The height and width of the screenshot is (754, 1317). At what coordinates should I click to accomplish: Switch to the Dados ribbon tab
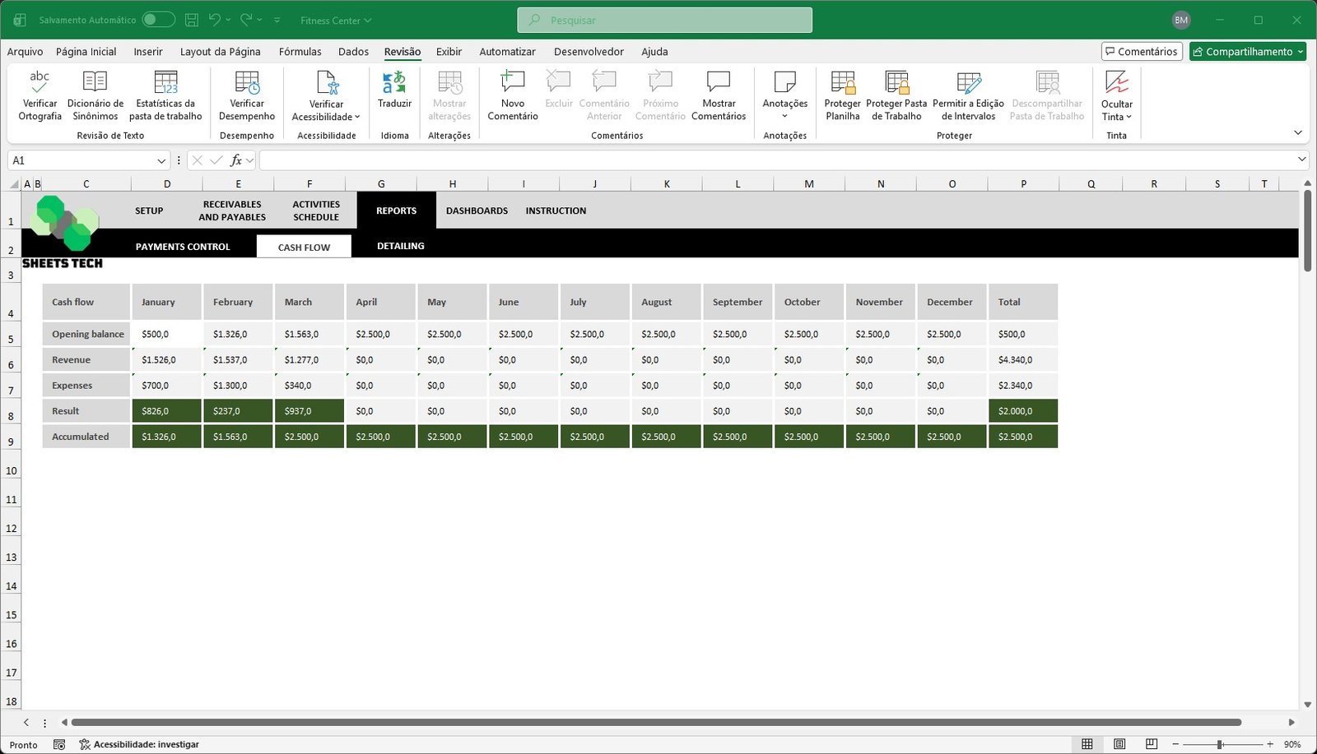353,52
